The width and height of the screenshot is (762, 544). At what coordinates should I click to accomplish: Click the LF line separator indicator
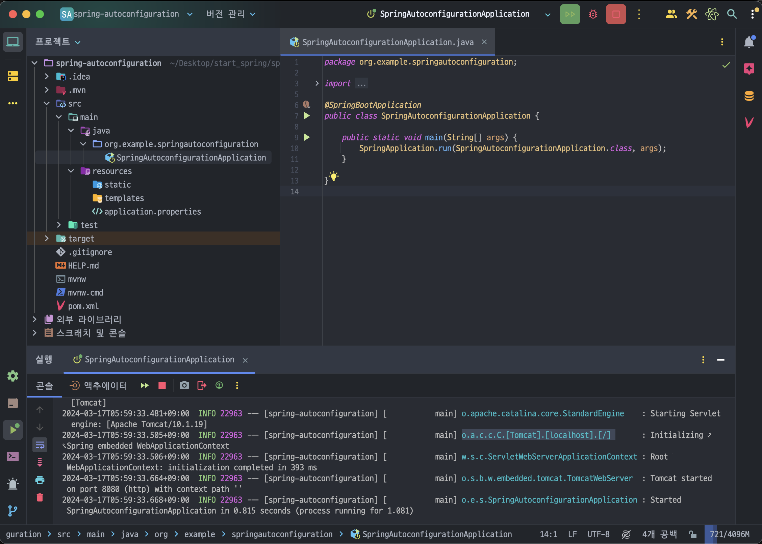pyautogui.click(x=573, y=535)
